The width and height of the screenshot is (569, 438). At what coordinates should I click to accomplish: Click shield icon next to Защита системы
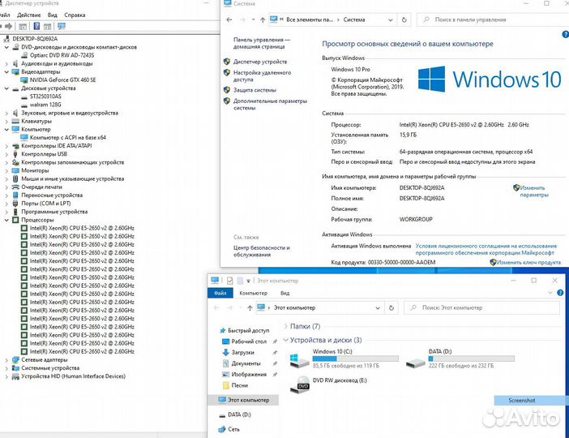pos(227,90)
